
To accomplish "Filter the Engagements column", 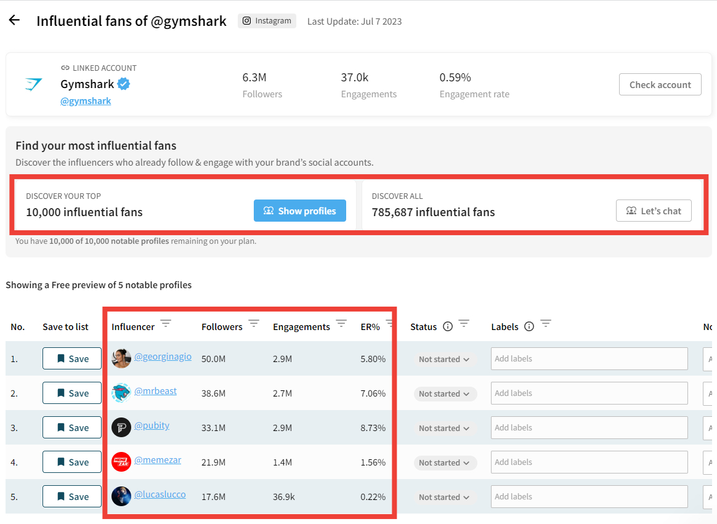I will pyautogui.click(x=341, y=324).
